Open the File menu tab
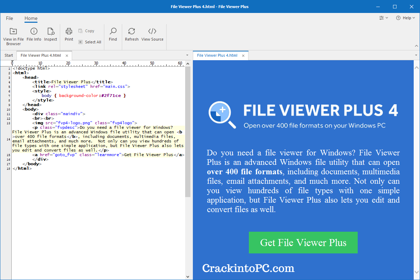The width and height of the screenshot is (420, 280). [x=9, y=18]
